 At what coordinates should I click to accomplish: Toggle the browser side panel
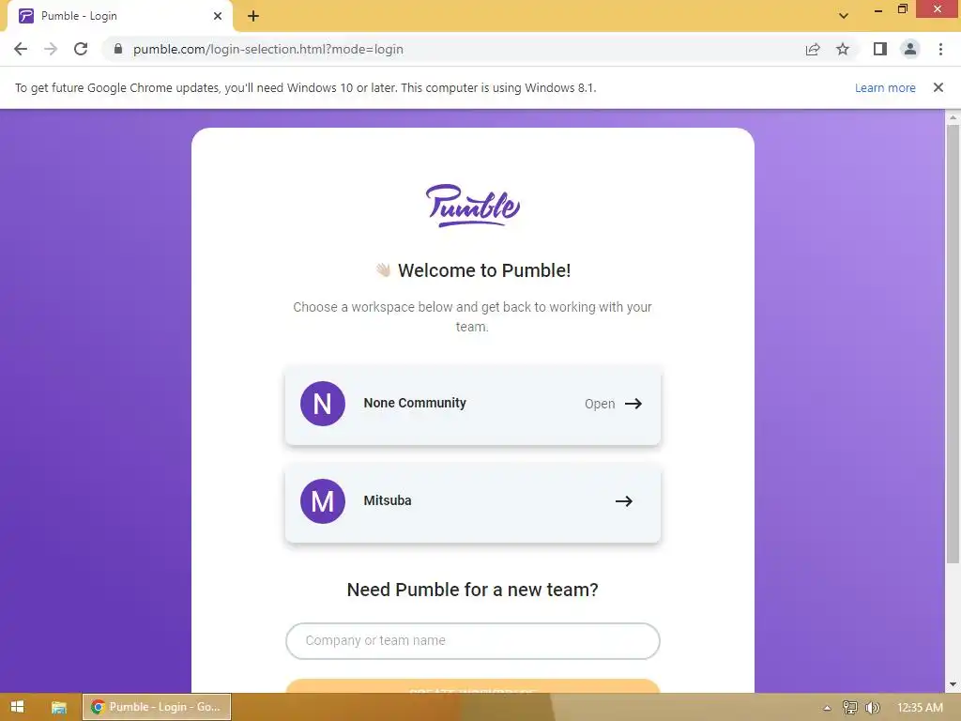(880, 49)
